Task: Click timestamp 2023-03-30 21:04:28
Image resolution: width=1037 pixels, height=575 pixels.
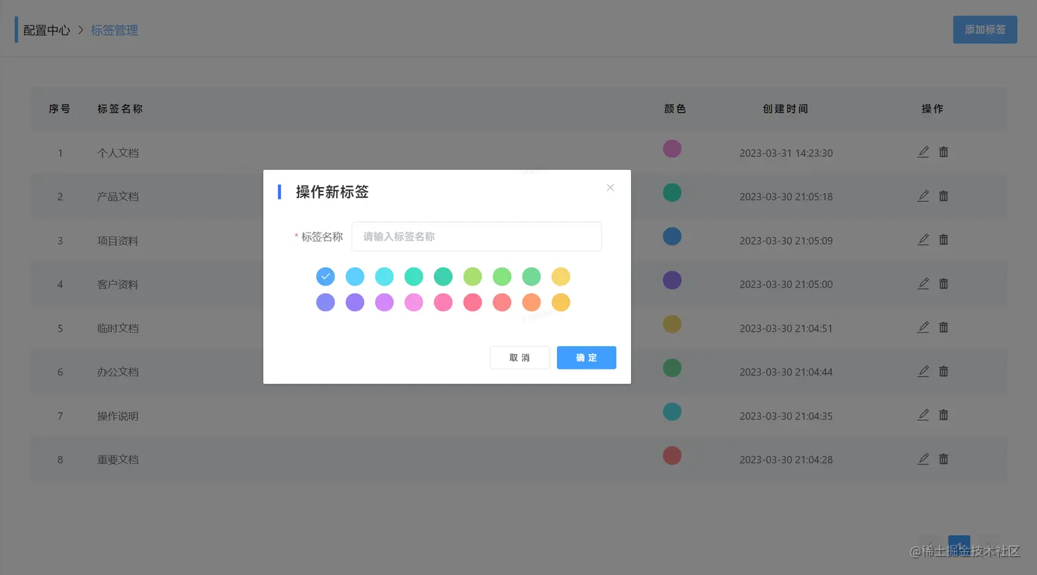Action: [786, 460]
